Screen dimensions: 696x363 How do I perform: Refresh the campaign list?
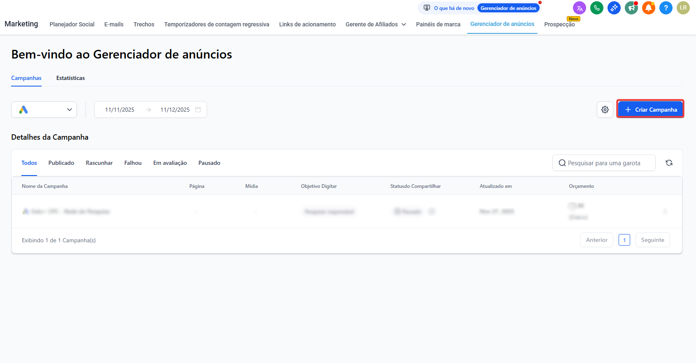click(x=669, y=163)
